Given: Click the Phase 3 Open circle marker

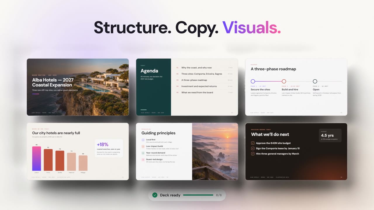Looking at the screenshot, I should coord(315,81).
